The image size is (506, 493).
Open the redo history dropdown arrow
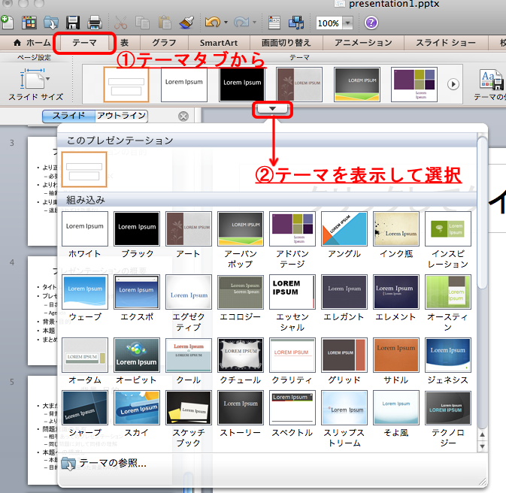(255, 23)
